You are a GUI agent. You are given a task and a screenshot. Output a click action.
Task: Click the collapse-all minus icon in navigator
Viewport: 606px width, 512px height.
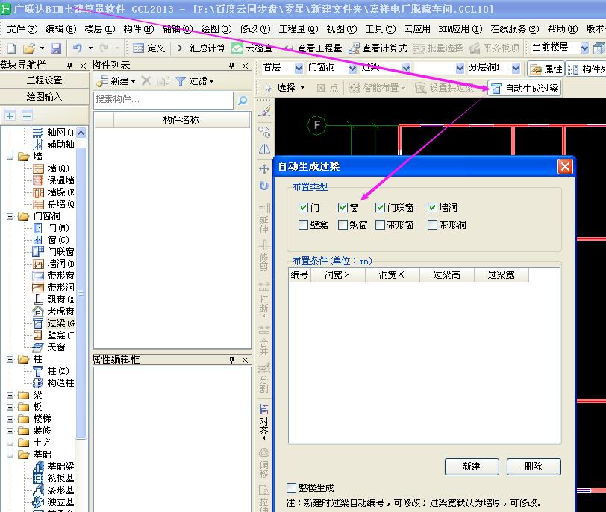27,116
